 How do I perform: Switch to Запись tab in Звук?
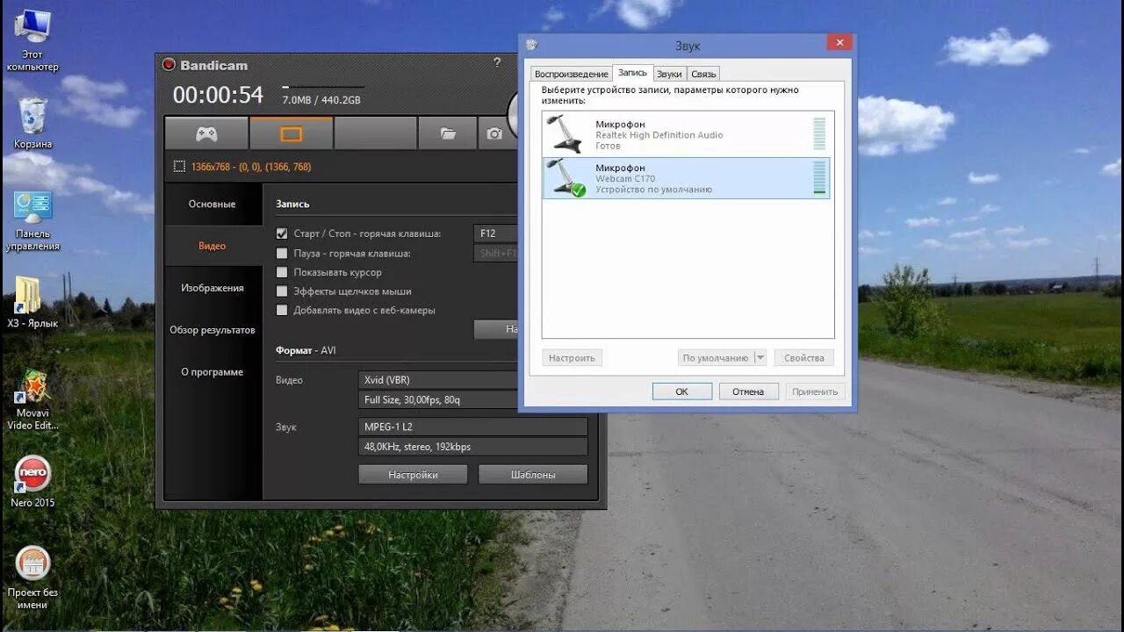pyautogui.click(x=632, y=73)
